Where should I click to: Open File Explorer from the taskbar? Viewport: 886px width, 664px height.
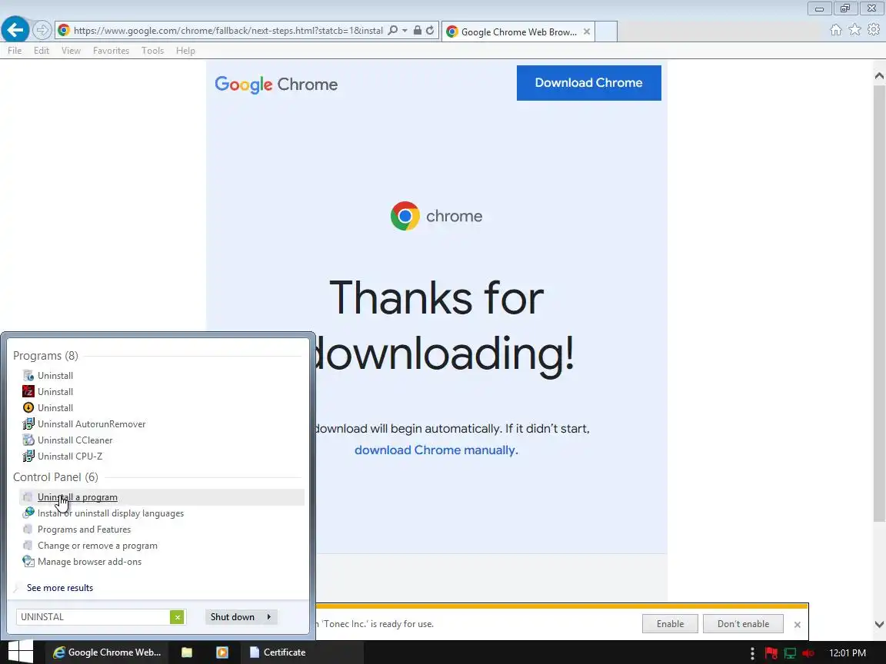point(186,652)
